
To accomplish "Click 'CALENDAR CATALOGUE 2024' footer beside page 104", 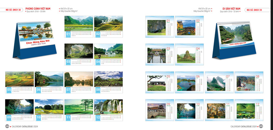I will tap(25, 126).
